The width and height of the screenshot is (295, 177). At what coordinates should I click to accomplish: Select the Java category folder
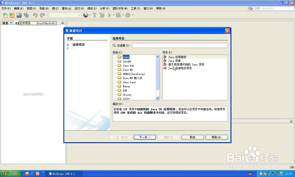point(126,57)
